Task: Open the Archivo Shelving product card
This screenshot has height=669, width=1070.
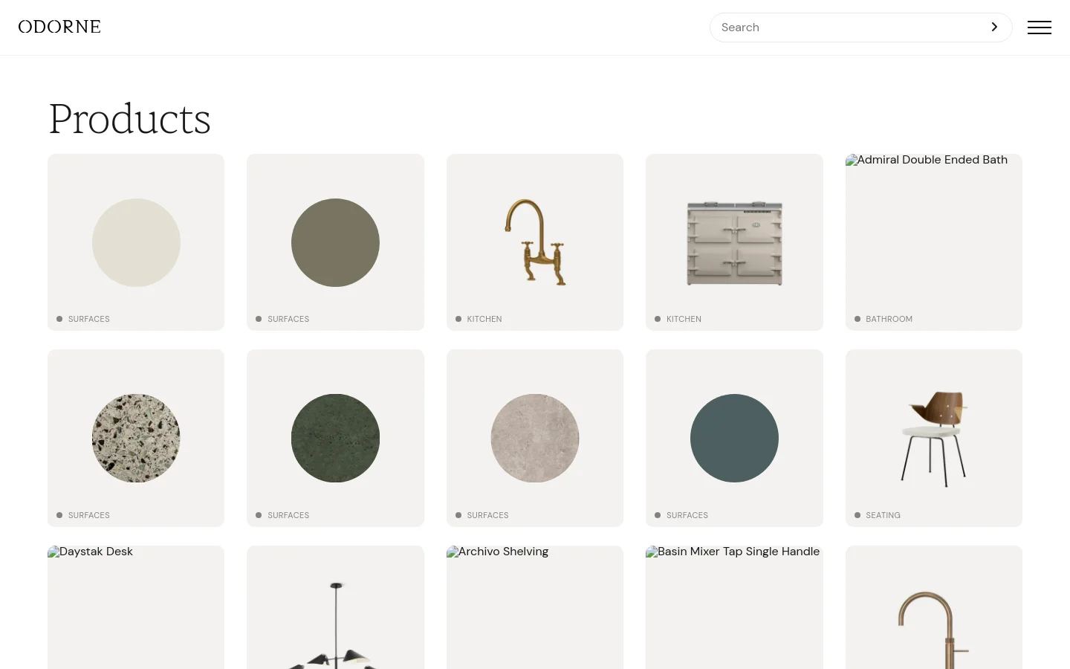Action: point(535,607)
